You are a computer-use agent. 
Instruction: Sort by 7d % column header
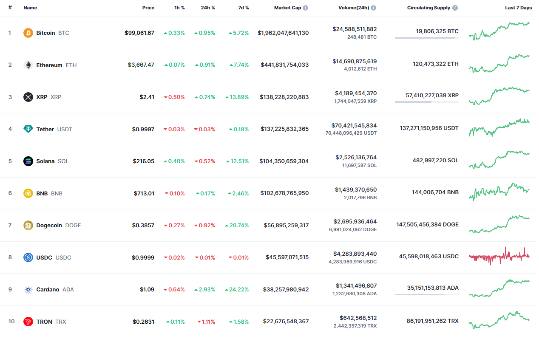[x=243, y=8]
